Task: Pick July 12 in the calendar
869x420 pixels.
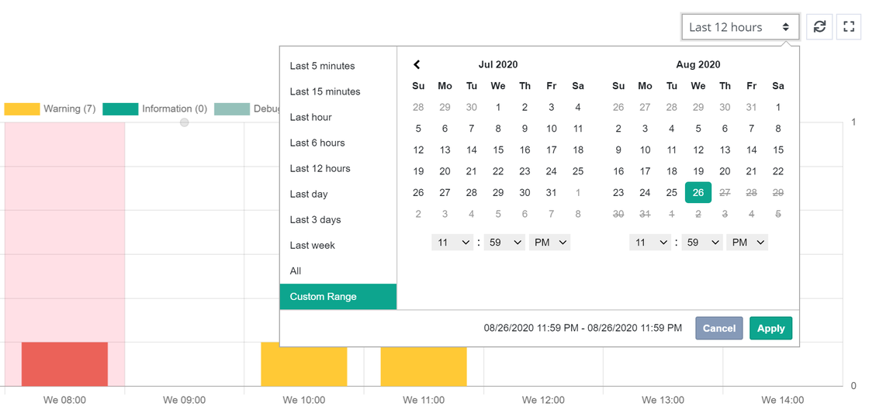Action: pyautogui.click(x=418, y=150)
